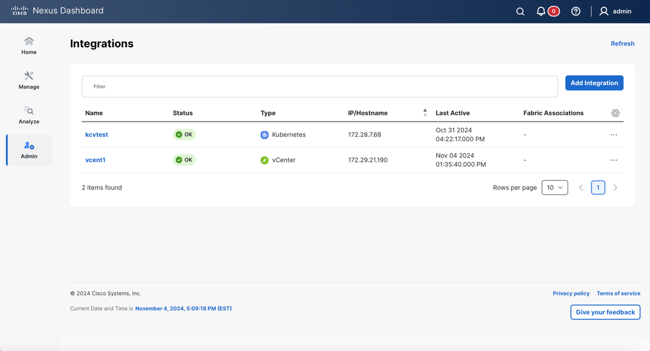Click the Give your feedback button
This screenshot has width=650, height=351.
pyautogui.click(x=605, y=312)
